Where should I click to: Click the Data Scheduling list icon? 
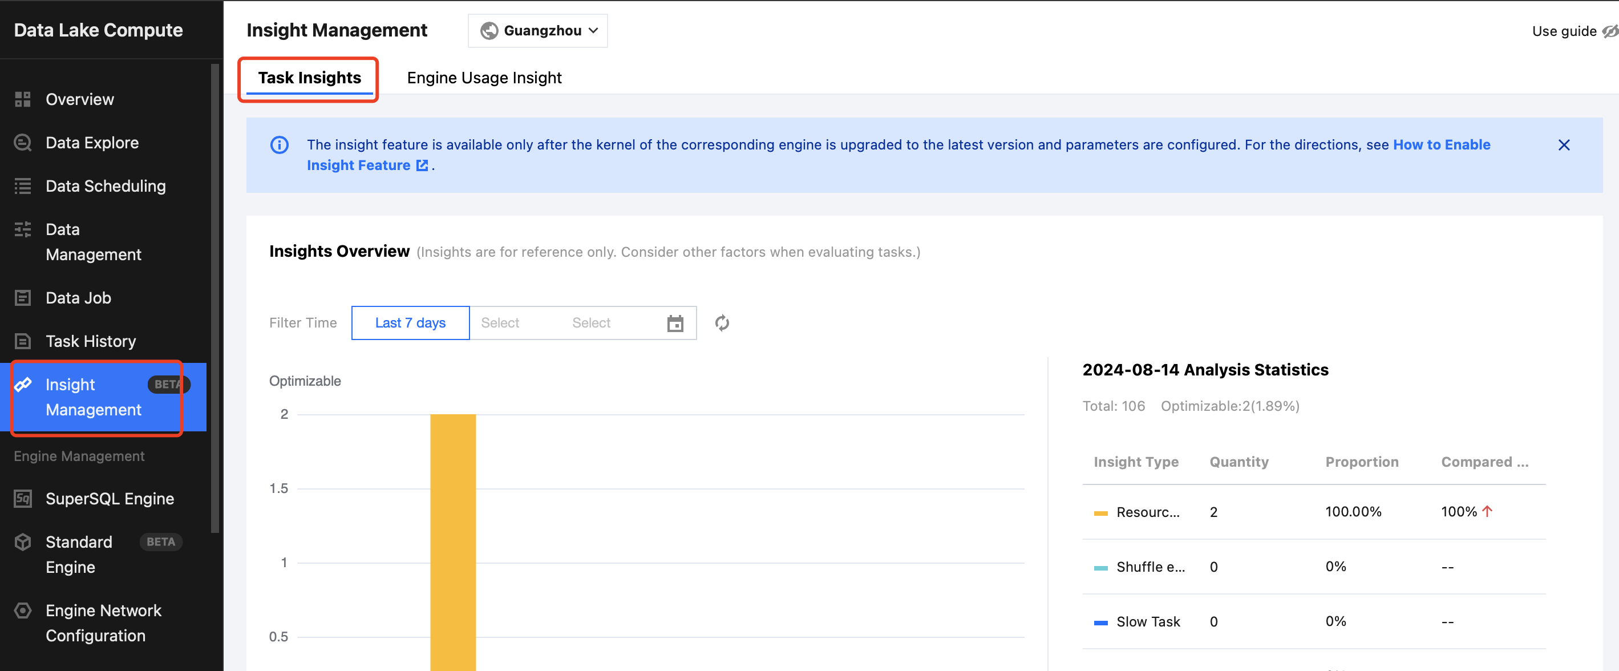tap(23, 186)
